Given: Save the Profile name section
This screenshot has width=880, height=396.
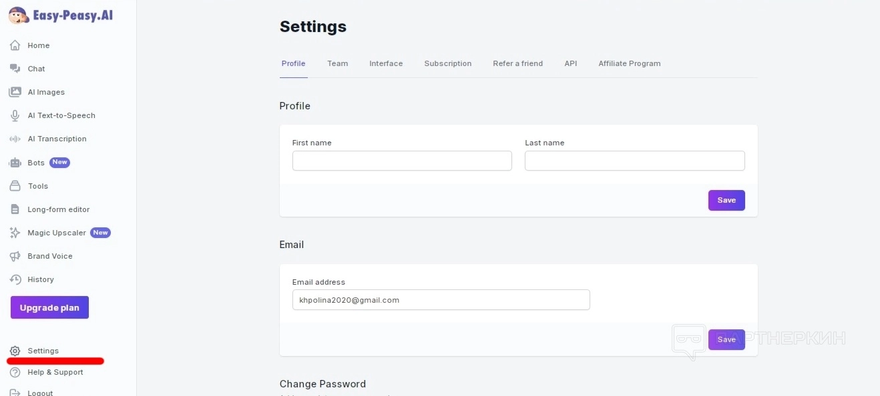Looking at the screenshot, I should pyautogui.click(x=726, y=200).
